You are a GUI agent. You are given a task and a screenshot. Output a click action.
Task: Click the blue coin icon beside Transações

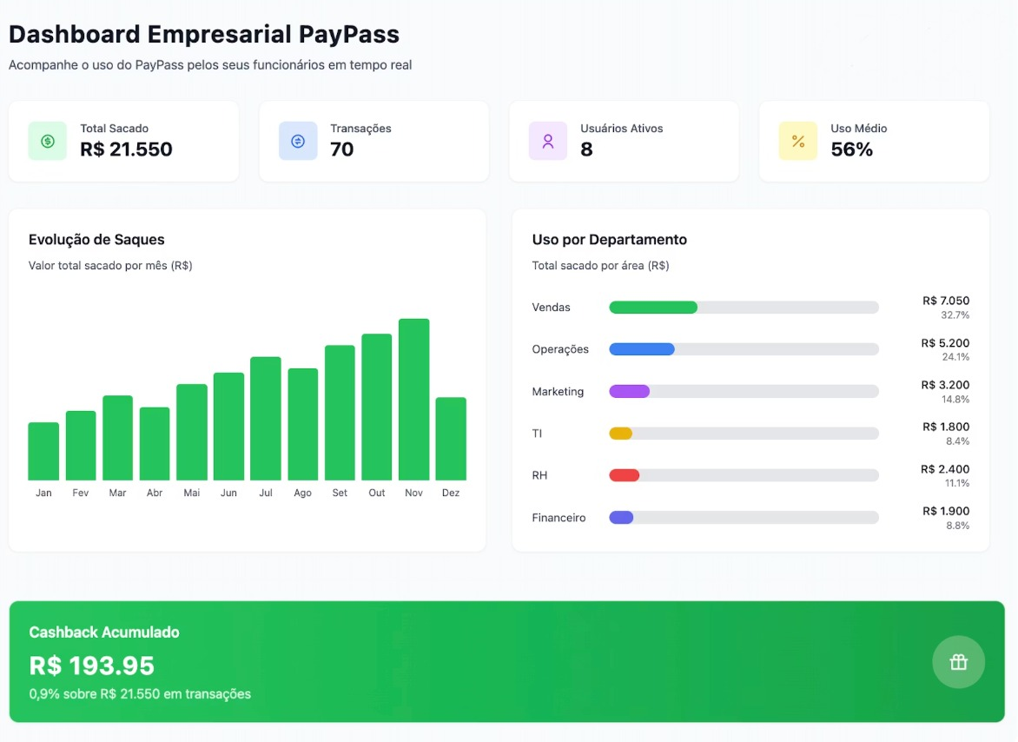pos(296,140)
